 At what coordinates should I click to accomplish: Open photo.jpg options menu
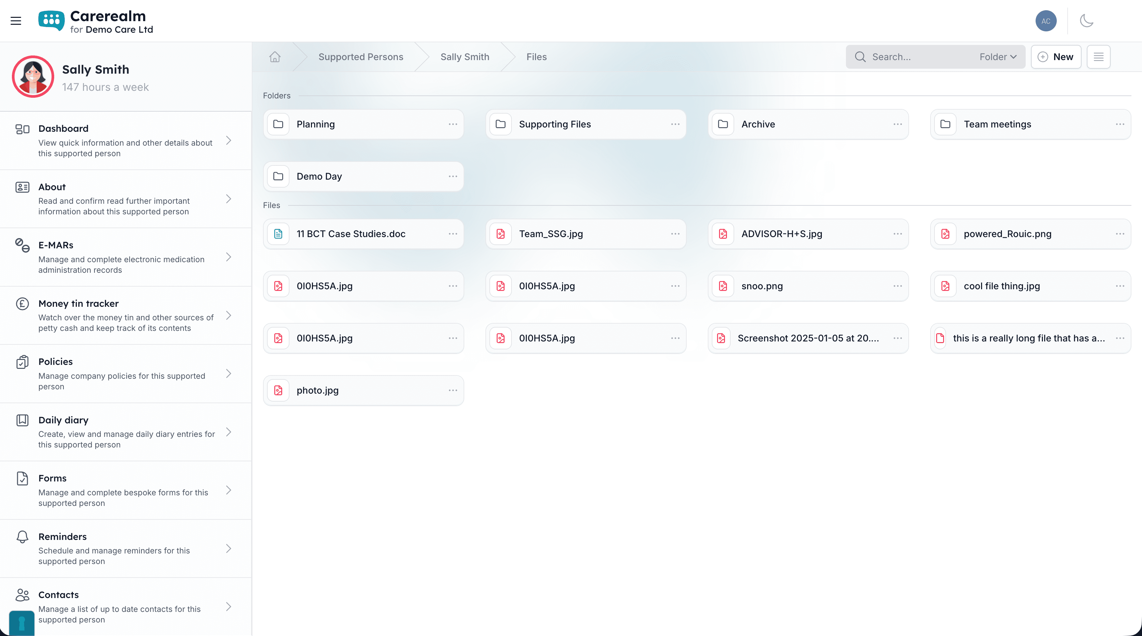click(x=453, y=391)
